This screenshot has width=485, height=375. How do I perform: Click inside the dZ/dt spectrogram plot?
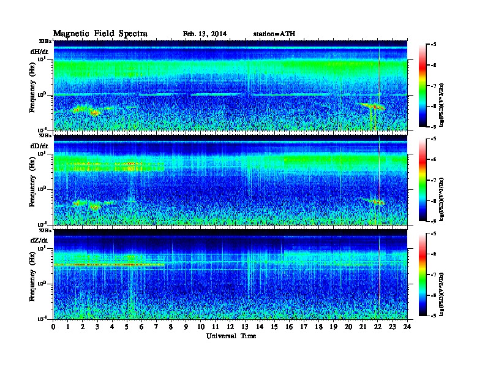tap(230, 275)
